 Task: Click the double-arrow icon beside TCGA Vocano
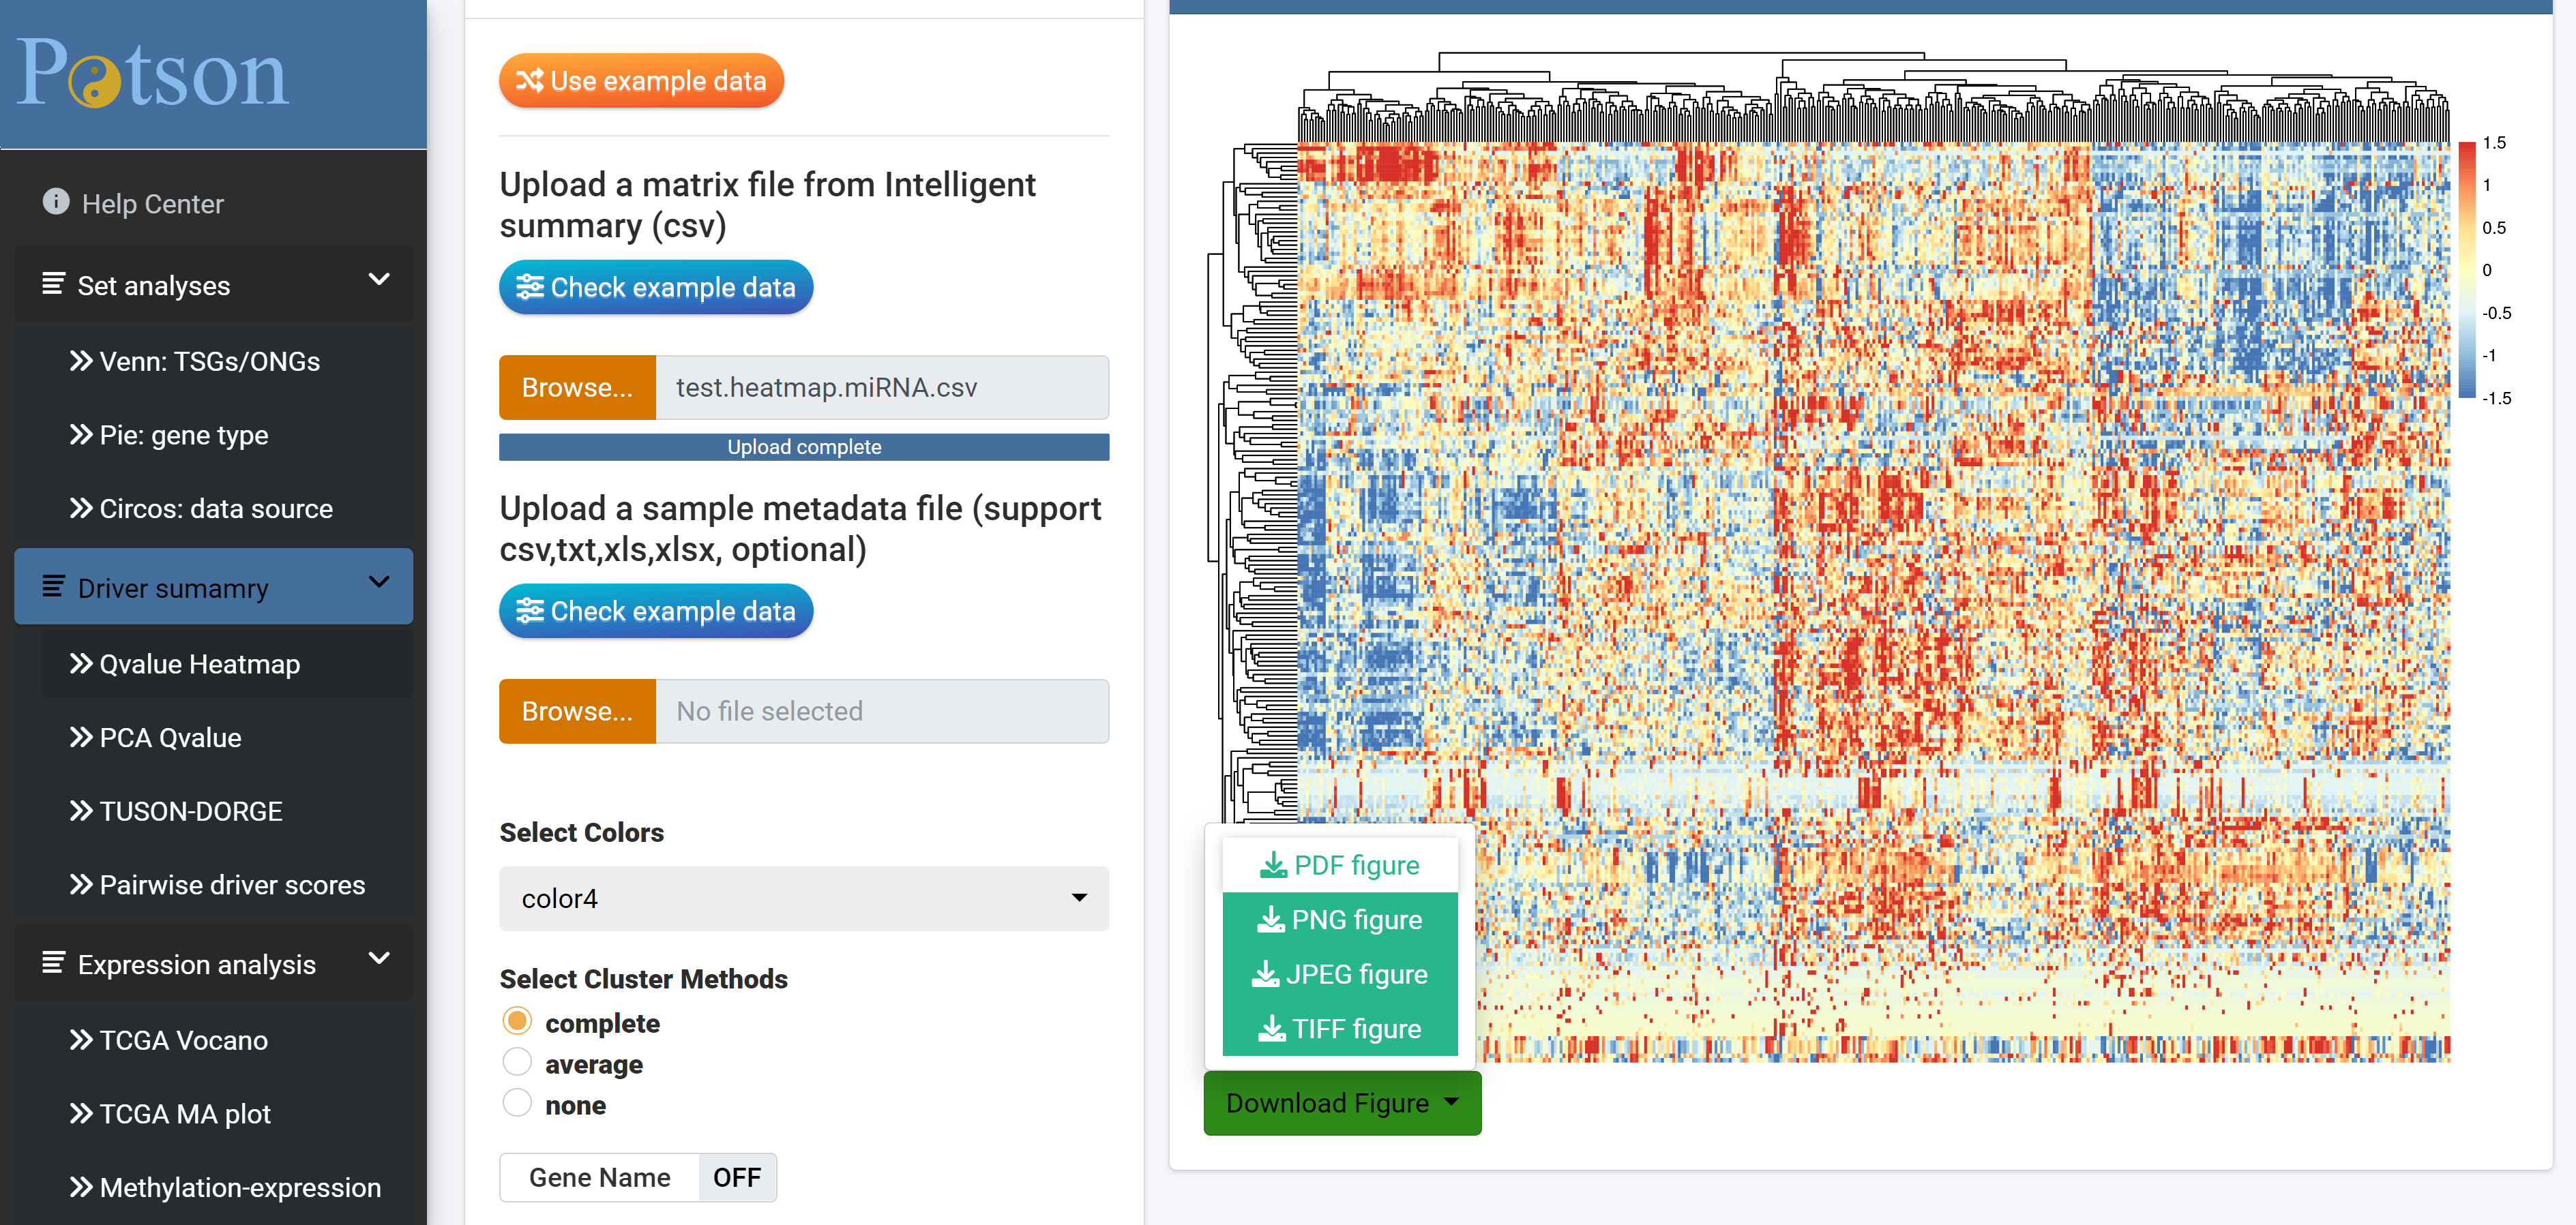coord(81,1040)
